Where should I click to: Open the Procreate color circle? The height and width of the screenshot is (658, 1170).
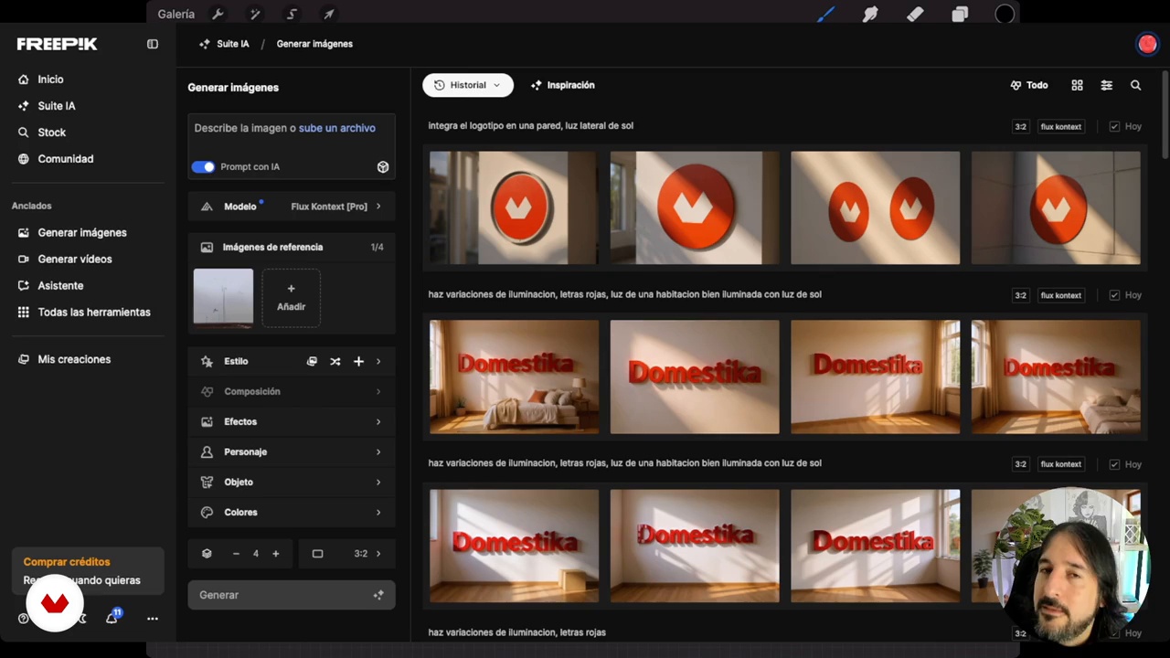pyautogui.click(x=1005, y=14)
